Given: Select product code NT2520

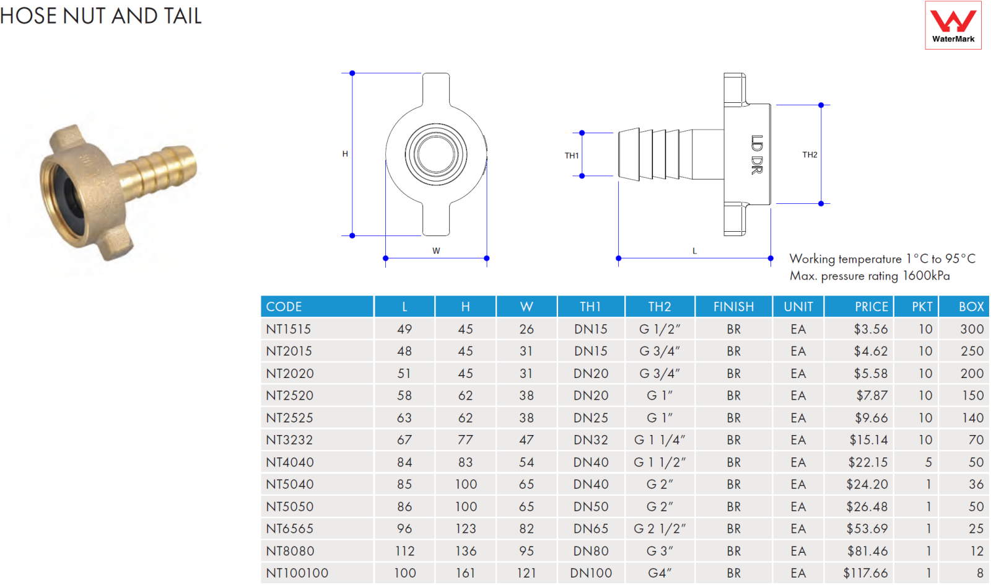Looking at the screenshot, I should [x=290, y=395].
